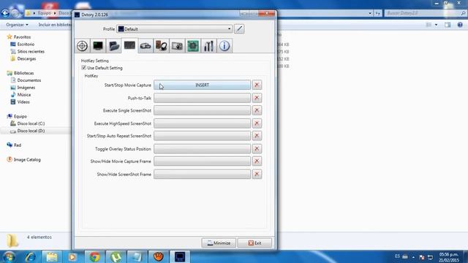Click the Show/Hide Movie Capture Frame field
The width and height of the screenshot is (468, 263).
point(202,161)
